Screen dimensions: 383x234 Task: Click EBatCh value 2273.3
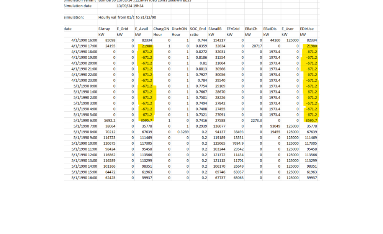(x=254, y=120)
